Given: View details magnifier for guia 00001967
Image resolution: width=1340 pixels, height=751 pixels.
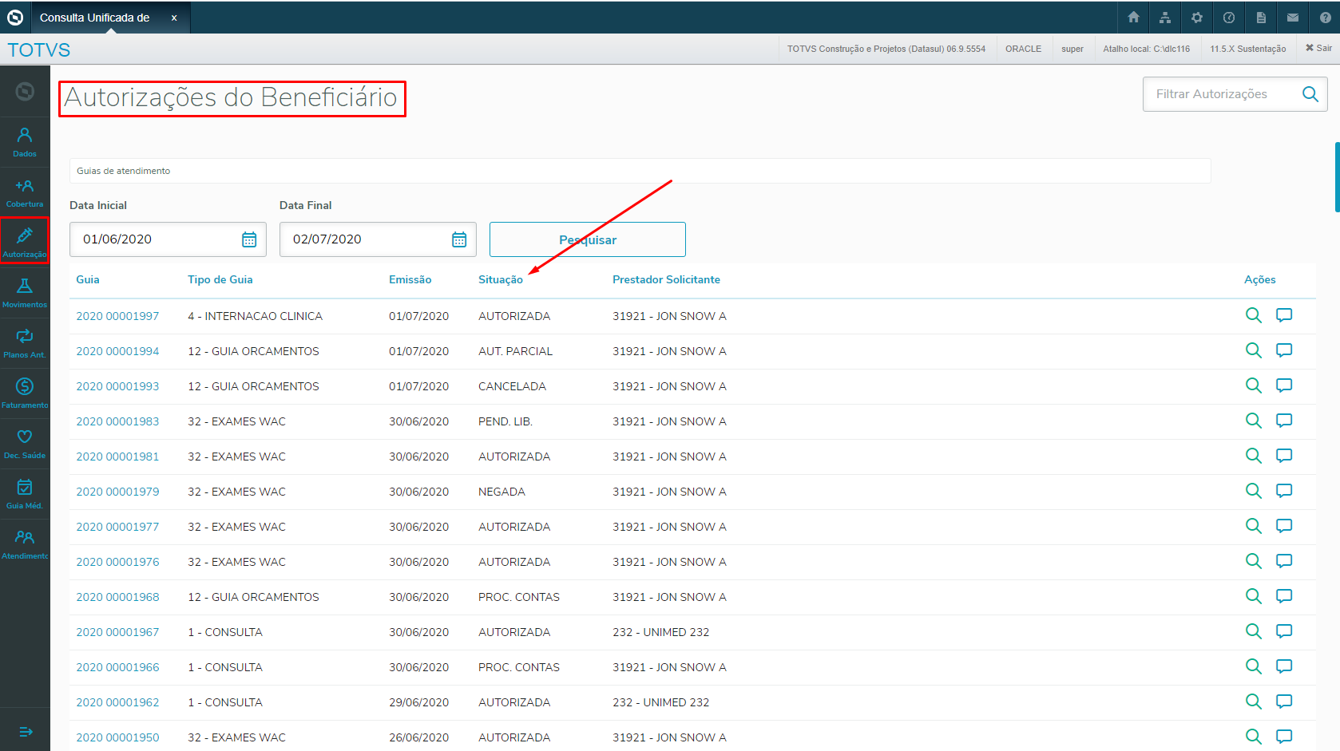Looking at the screenshot, I should tap(1254, 631).
